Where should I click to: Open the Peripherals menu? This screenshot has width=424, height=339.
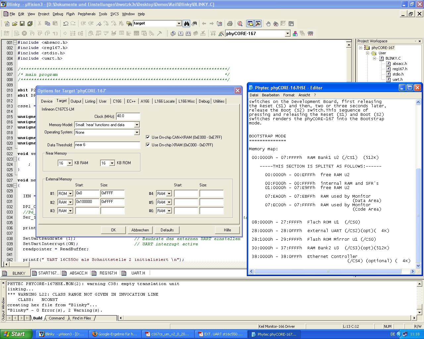[87, 14]
